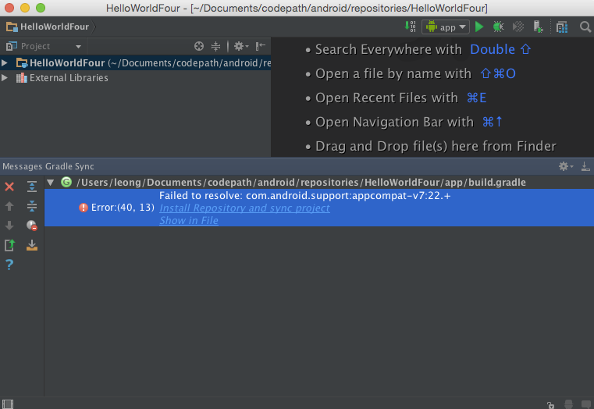
Task: Go to previous message up arrow
Action: click(x=9, y=205)
